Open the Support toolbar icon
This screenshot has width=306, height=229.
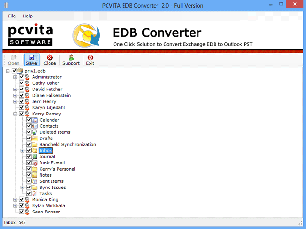(x=71, y=57)
